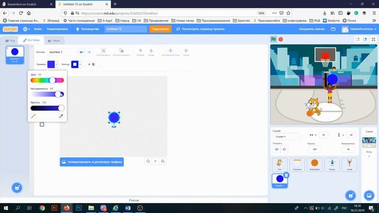This screenshot has width=379, height=213.
Task: Switch to the Costumes tab
Action: click(x=31, y=40)
